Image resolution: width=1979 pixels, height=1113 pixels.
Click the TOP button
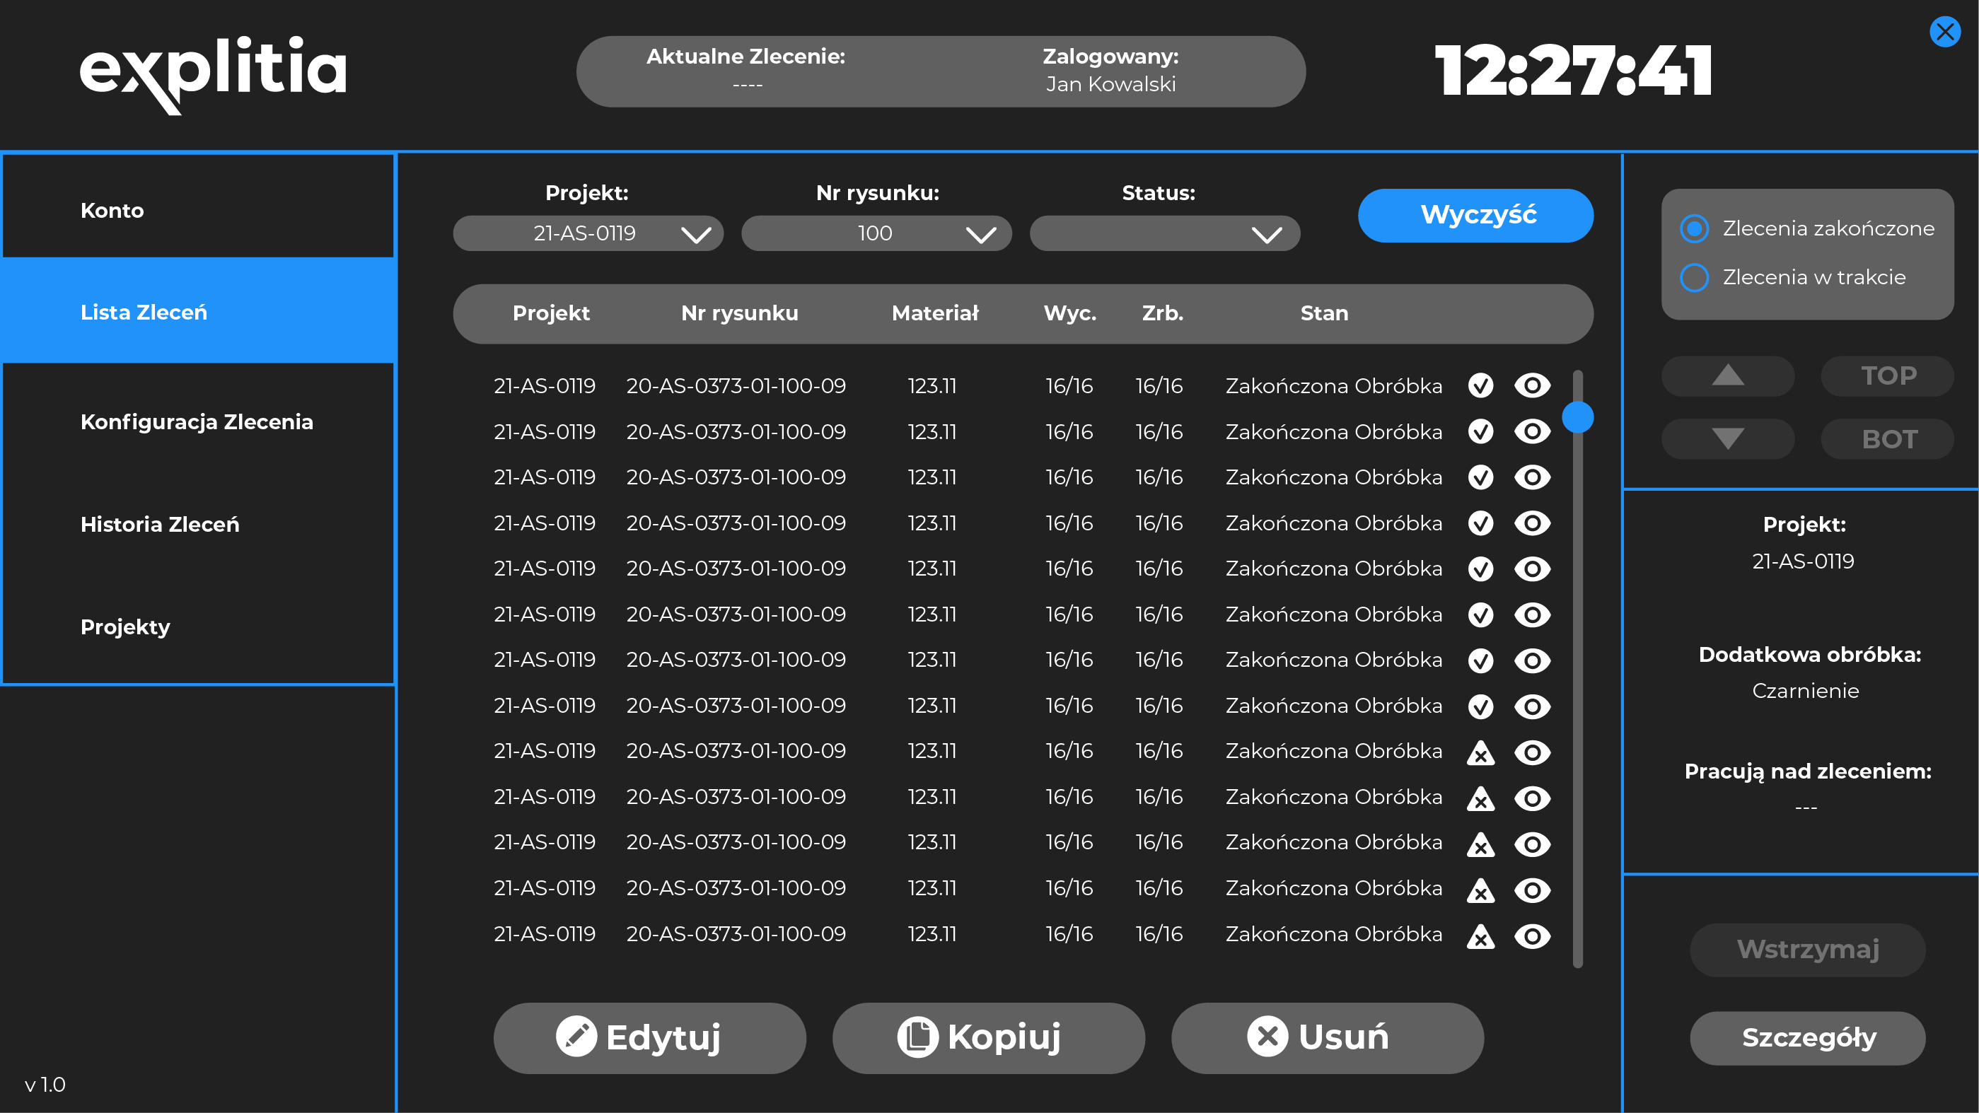(1888, 375)
